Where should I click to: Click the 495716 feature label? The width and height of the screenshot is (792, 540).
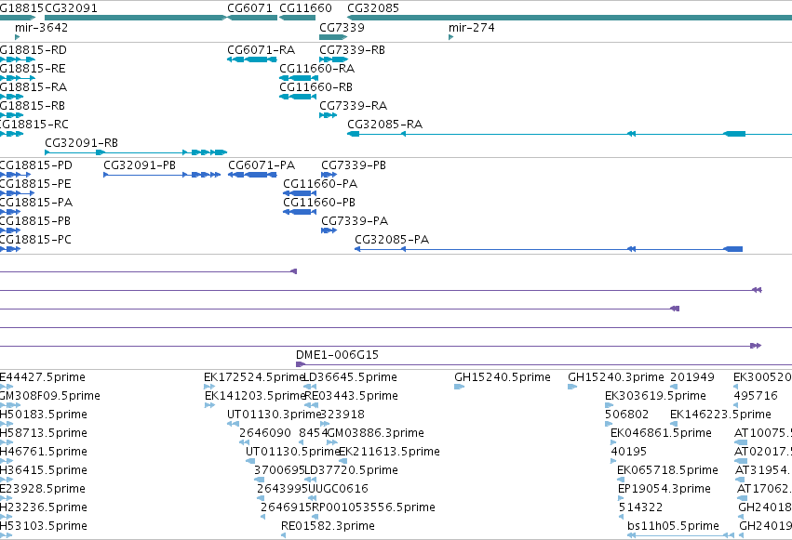coord(756,396)
